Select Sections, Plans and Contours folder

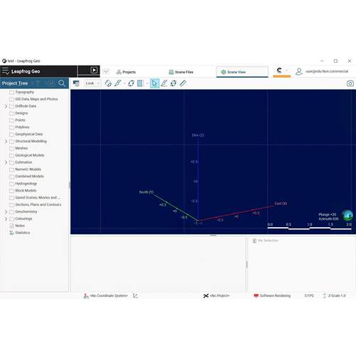point(36,204)
